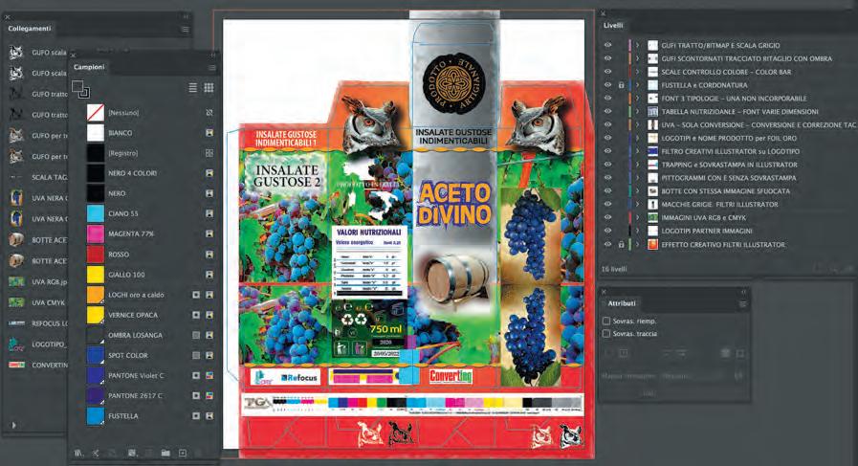Click ACETO DIVINO title on artwork
The image size is (858, 466).
(x=454, y=204)
